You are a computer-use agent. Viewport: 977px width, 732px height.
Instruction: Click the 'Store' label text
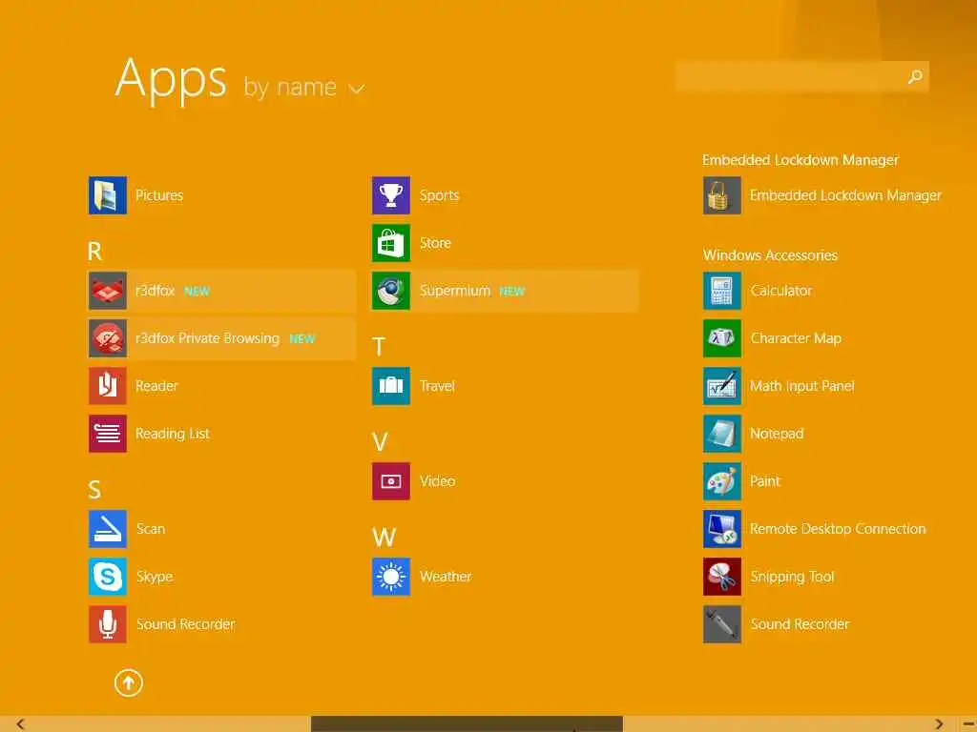click(x=435, y=243)
